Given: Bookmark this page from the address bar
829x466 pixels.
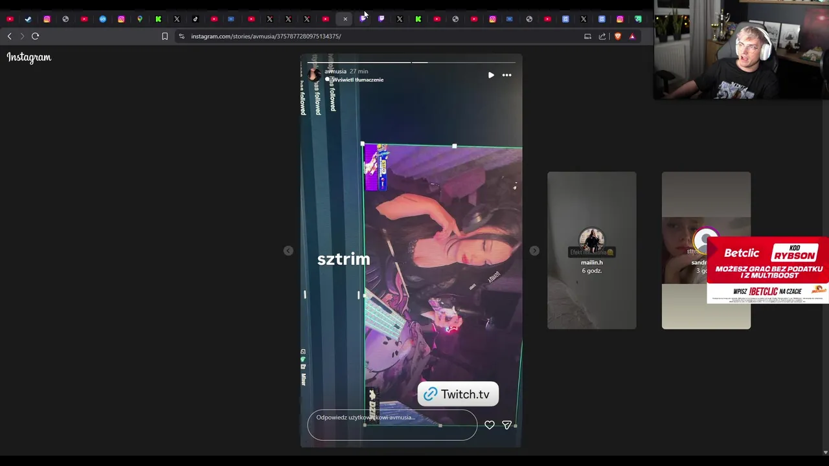Looking at the screenshot, I should (165, 36).
